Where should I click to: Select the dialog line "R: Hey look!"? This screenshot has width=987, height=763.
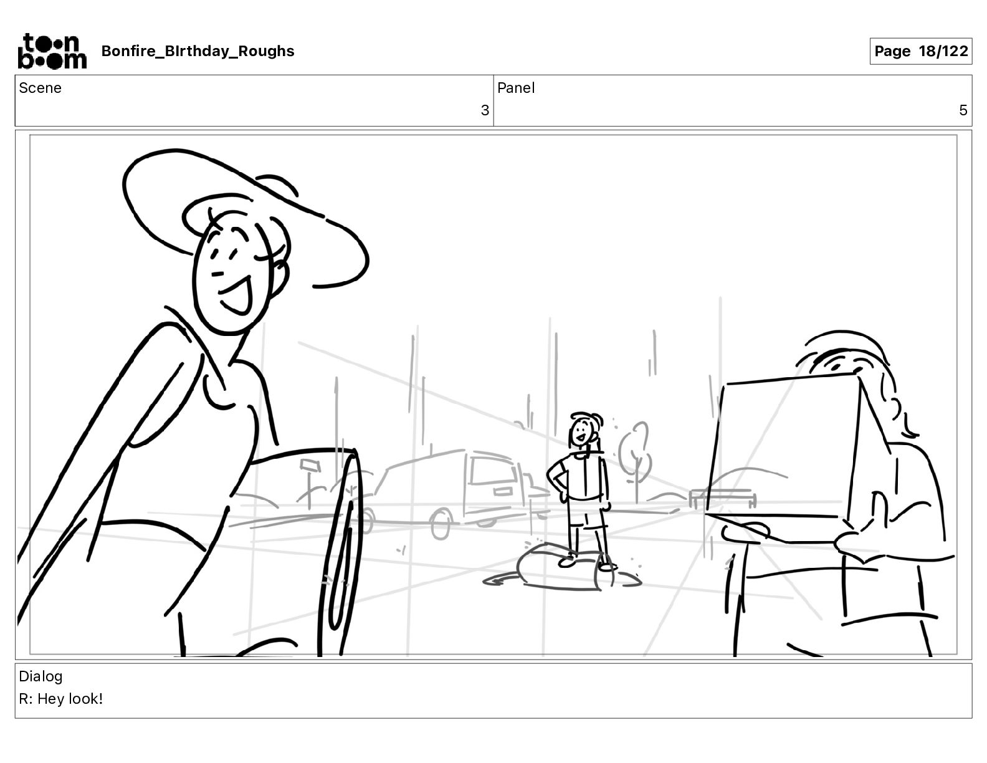(61, 699)
